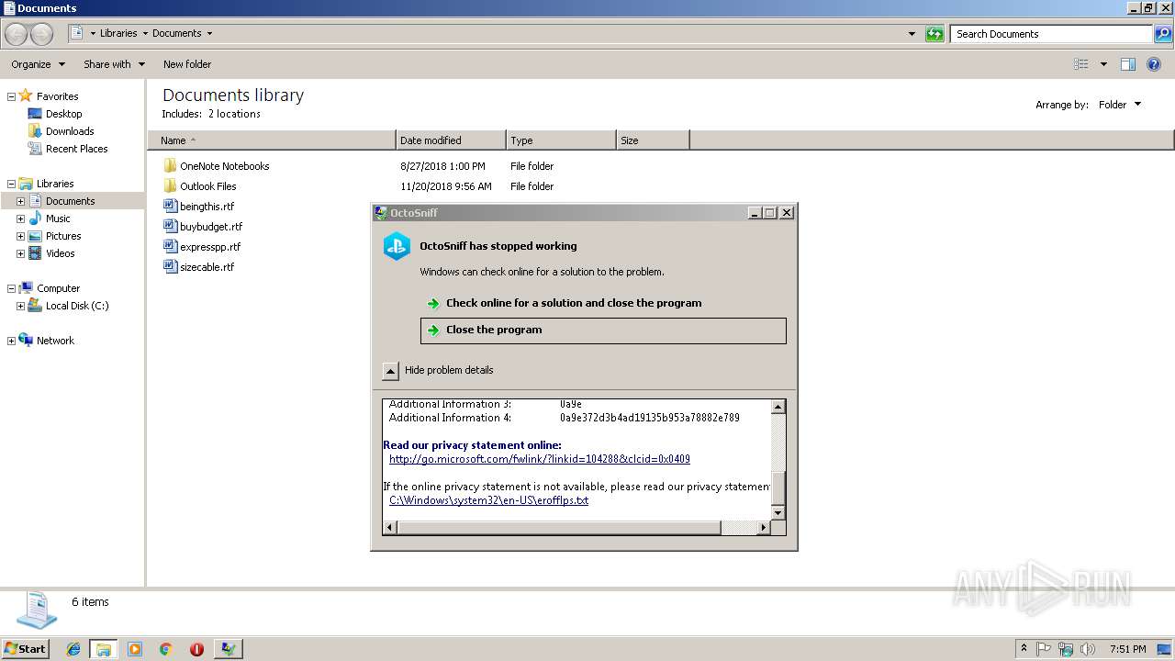Select expresspp.rtf file icon
This screenshot has height=661, width=1175.
click(170, 246)
